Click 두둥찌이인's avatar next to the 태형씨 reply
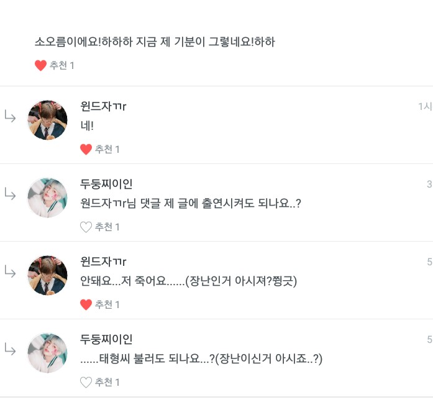This screenshot has height=410, width=433. pos(47,353)
